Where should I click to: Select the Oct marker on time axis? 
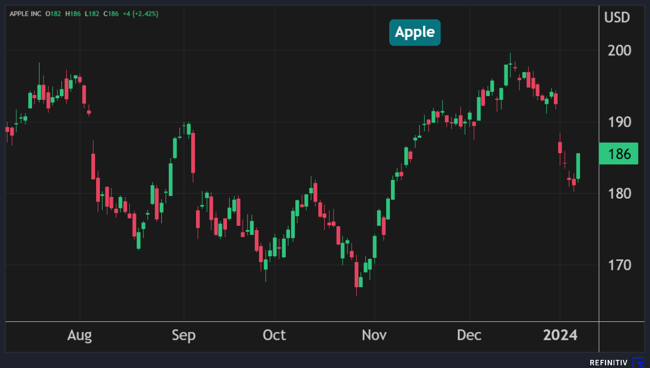274,335
